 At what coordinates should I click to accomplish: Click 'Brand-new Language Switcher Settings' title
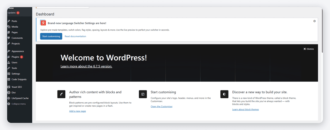(77, 23)
